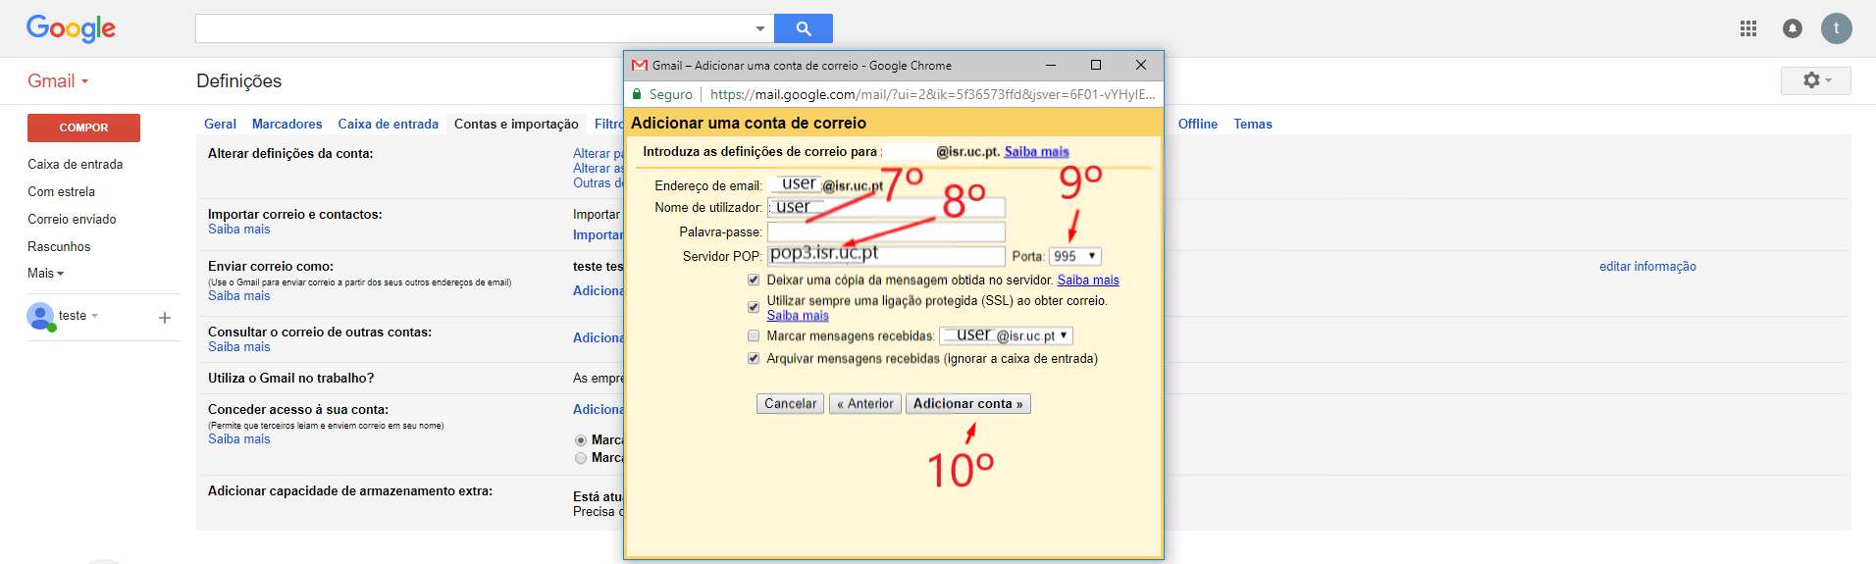
Task: Select the first Marcar radio button
Action: click(581, 440)
